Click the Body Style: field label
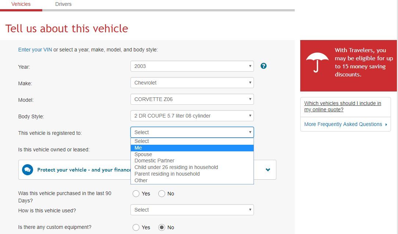Viewport: 398px width, 234px height. 31,116
